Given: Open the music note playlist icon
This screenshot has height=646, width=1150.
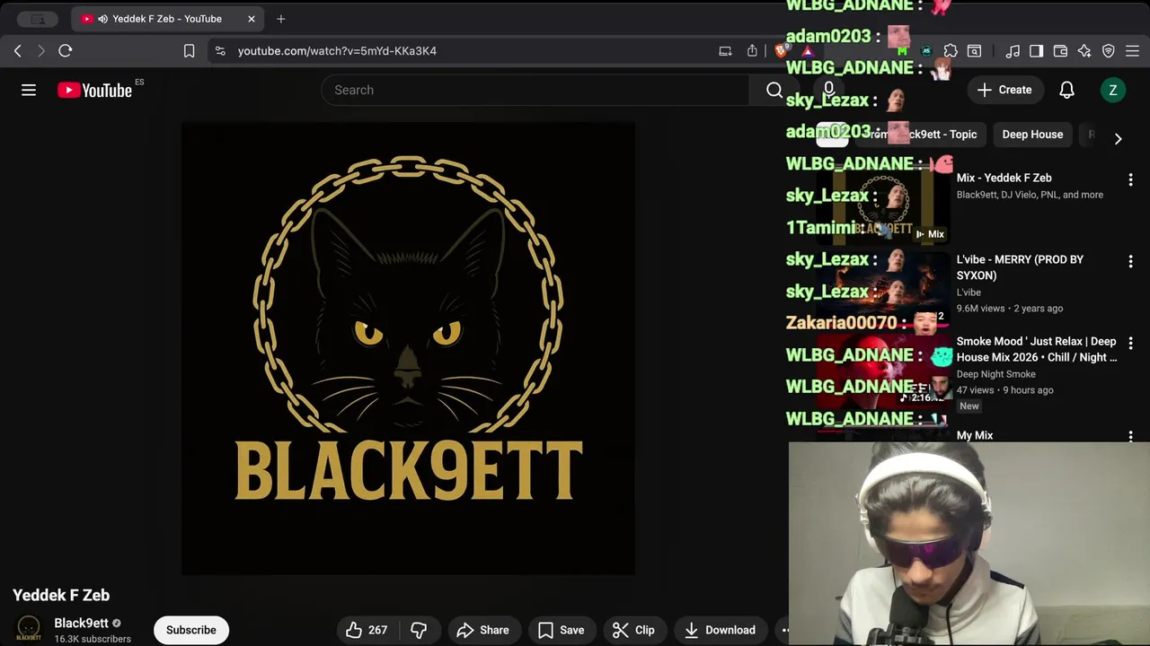Looking at the screenshot, I should (x=1013, y=51).
